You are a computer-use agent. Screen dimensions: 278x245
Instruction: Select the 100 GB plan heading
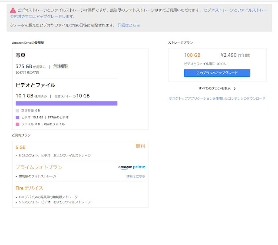[192, 55]
